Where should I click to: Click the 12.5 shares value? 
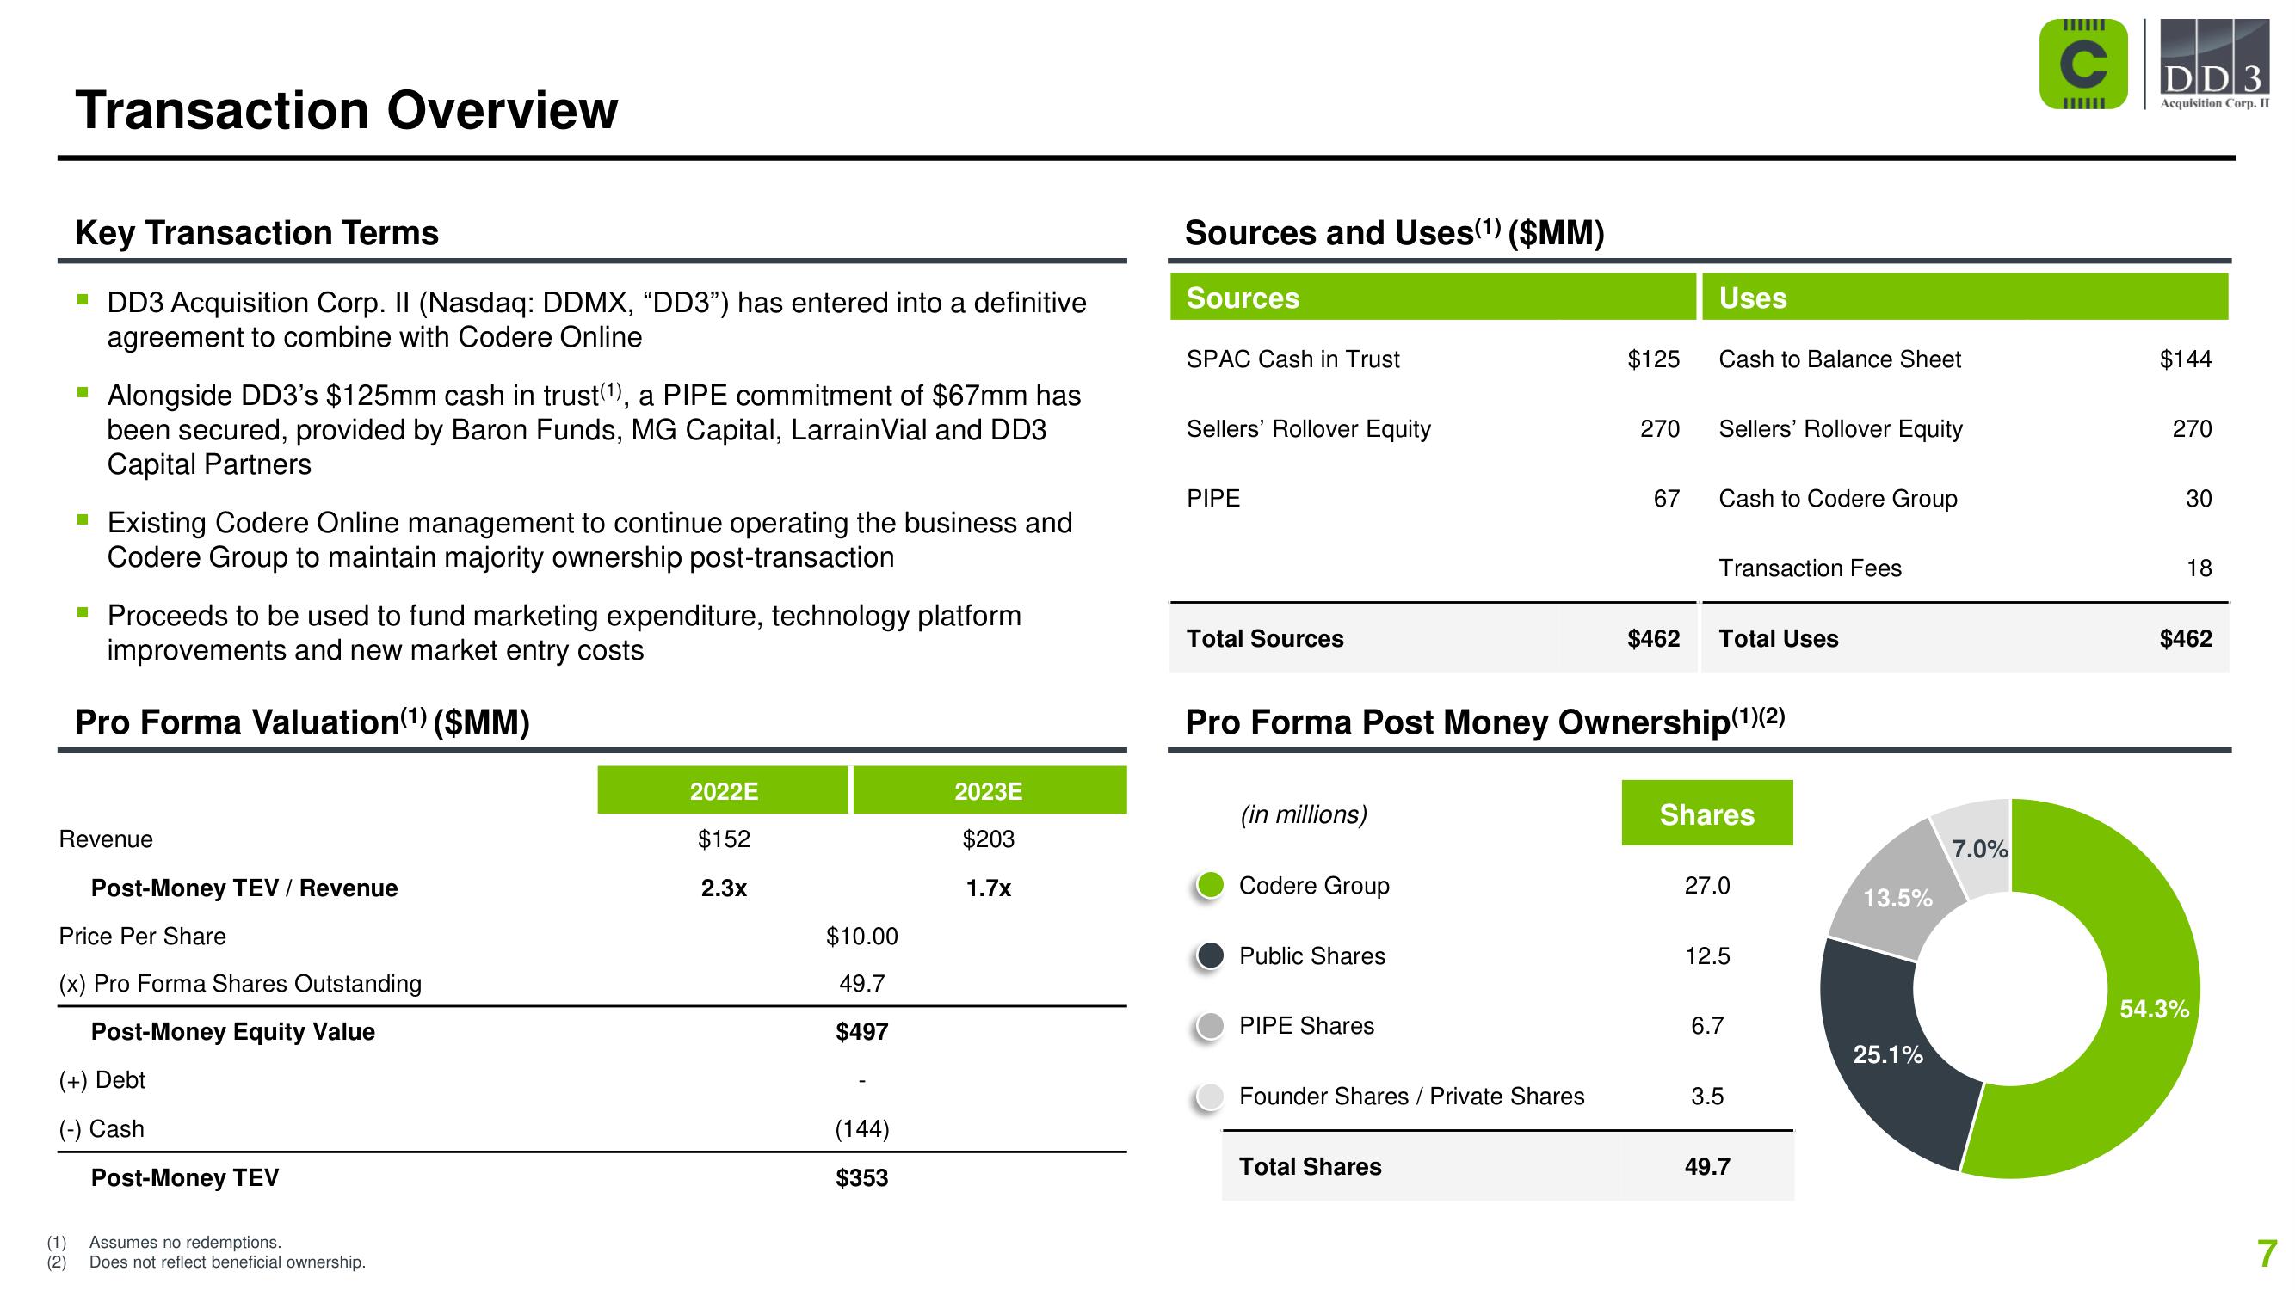pos(1707,956)
